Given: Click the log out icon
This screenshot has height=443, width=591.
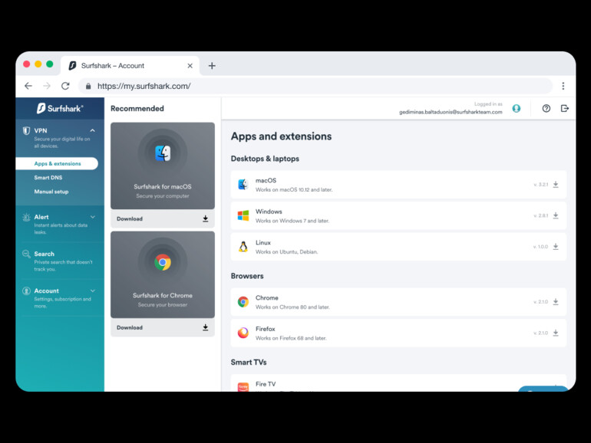Looking at the screenshot, I should point(565,108).
